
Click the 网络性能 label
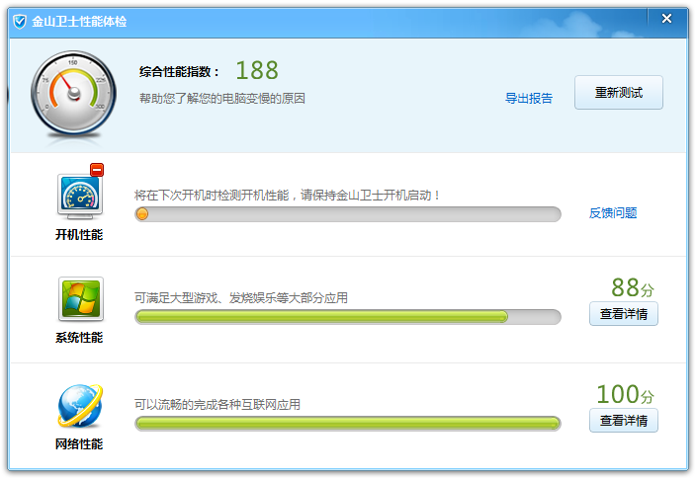79,443
